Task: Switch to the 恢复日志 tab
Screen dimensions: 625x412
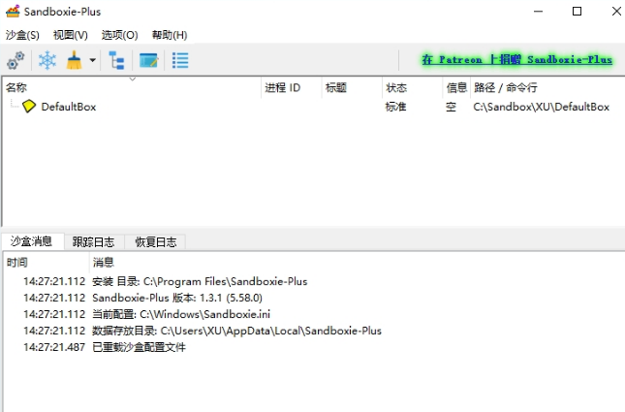Action: [156, 242]
